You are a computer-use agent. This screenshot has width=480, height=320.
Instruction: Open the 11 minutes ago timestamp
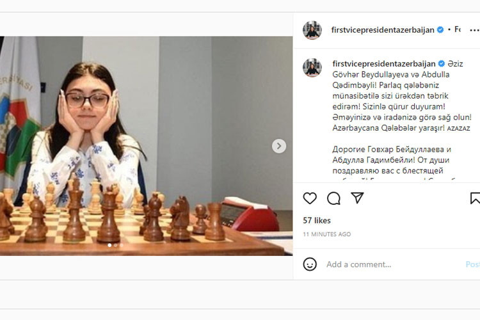point(327,234)
